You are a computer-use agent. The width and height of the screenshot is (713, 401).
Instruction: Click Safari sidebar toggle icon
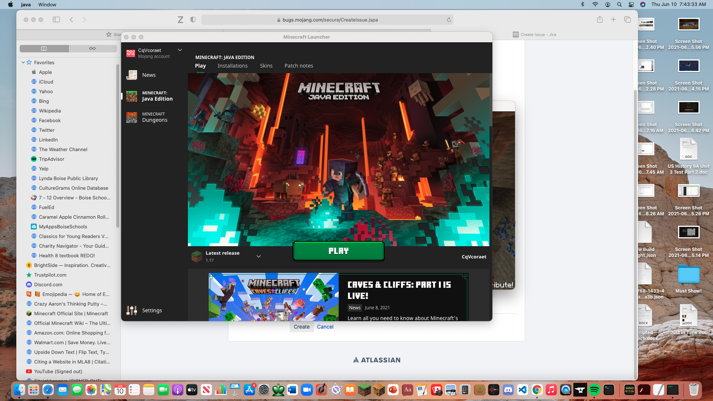pyautogui.click(x=56, y=20)
